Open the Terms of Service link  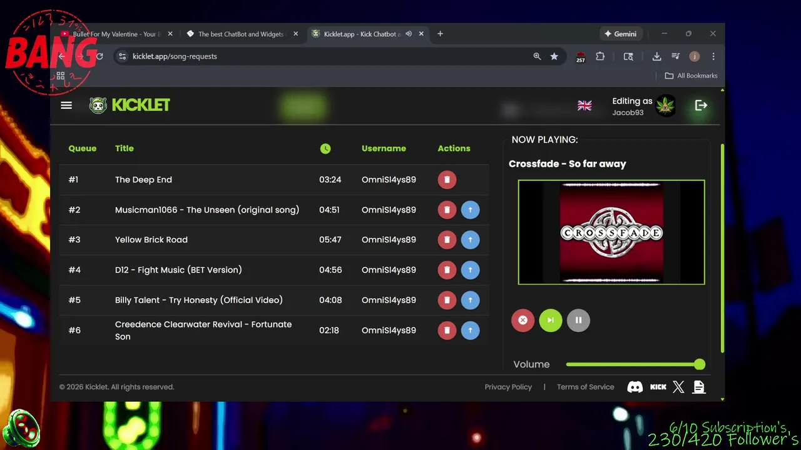click(x=586, y=387)
